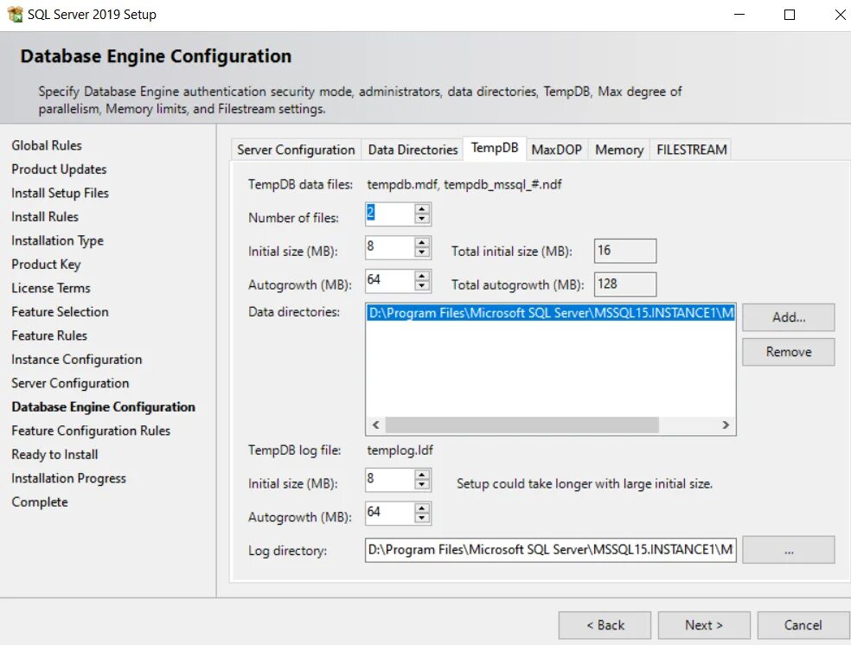Viewport: 851px width, 645px height.
Task: Click Install Setup Files step
Action: [x=61, y=193]
